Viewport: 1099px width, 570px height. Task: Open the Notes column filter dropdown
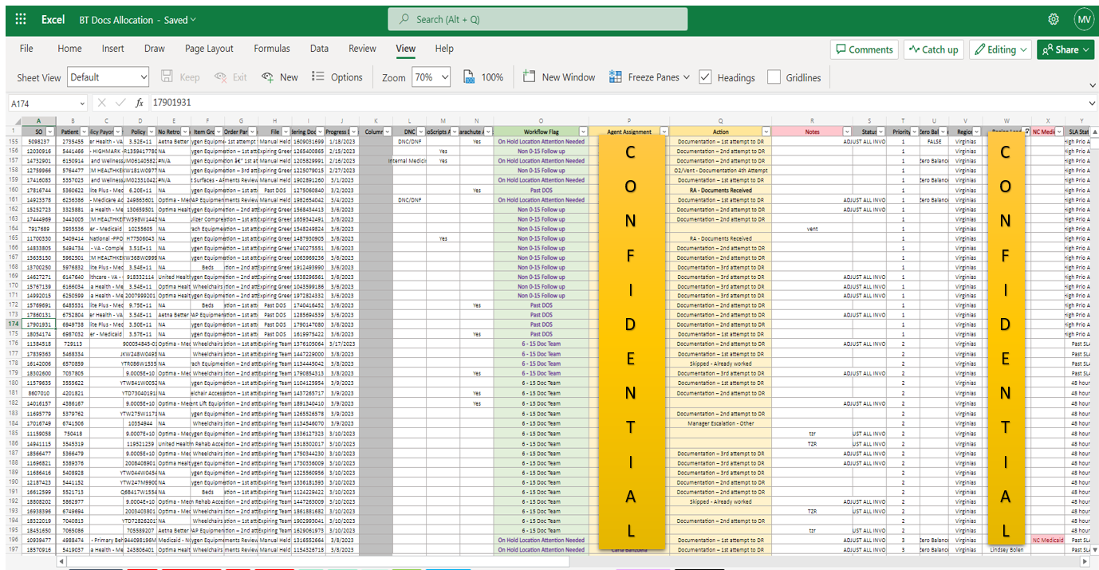tap(845, 132)
